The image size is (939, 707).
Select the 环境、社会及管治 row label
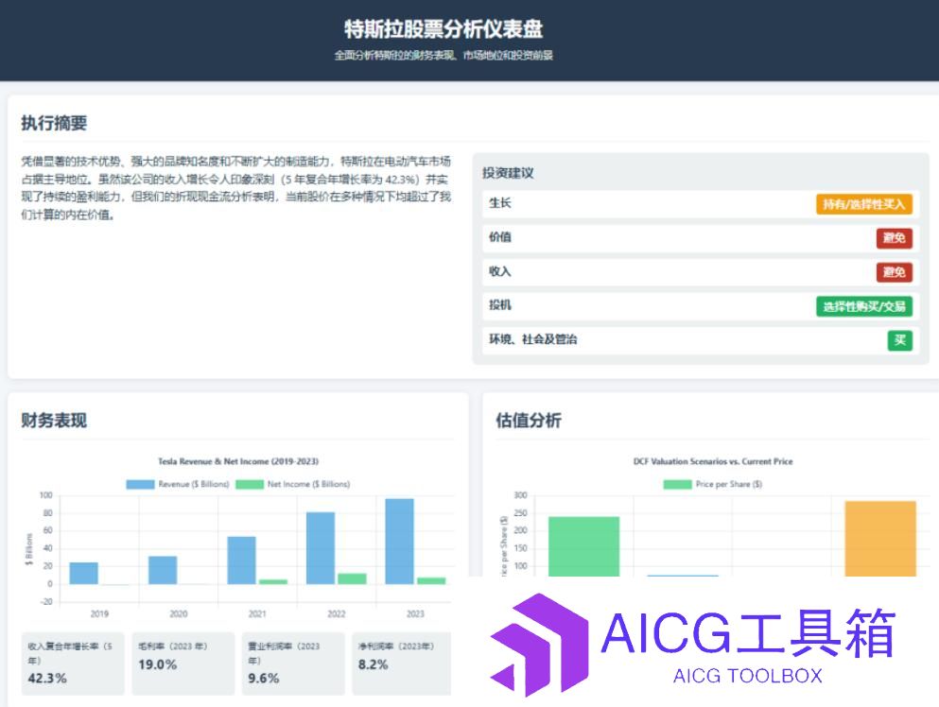point(533,339)
